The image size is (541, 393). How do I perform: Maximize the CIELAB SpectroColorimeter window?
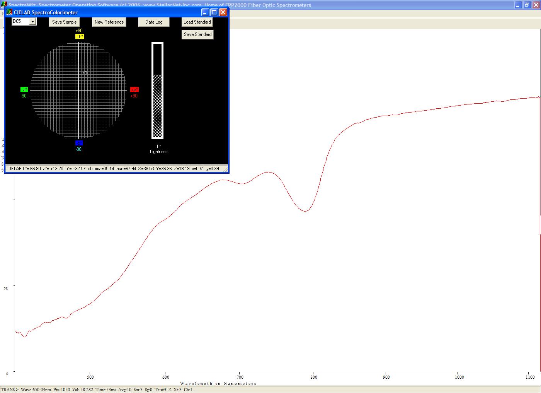pos(214,12)
